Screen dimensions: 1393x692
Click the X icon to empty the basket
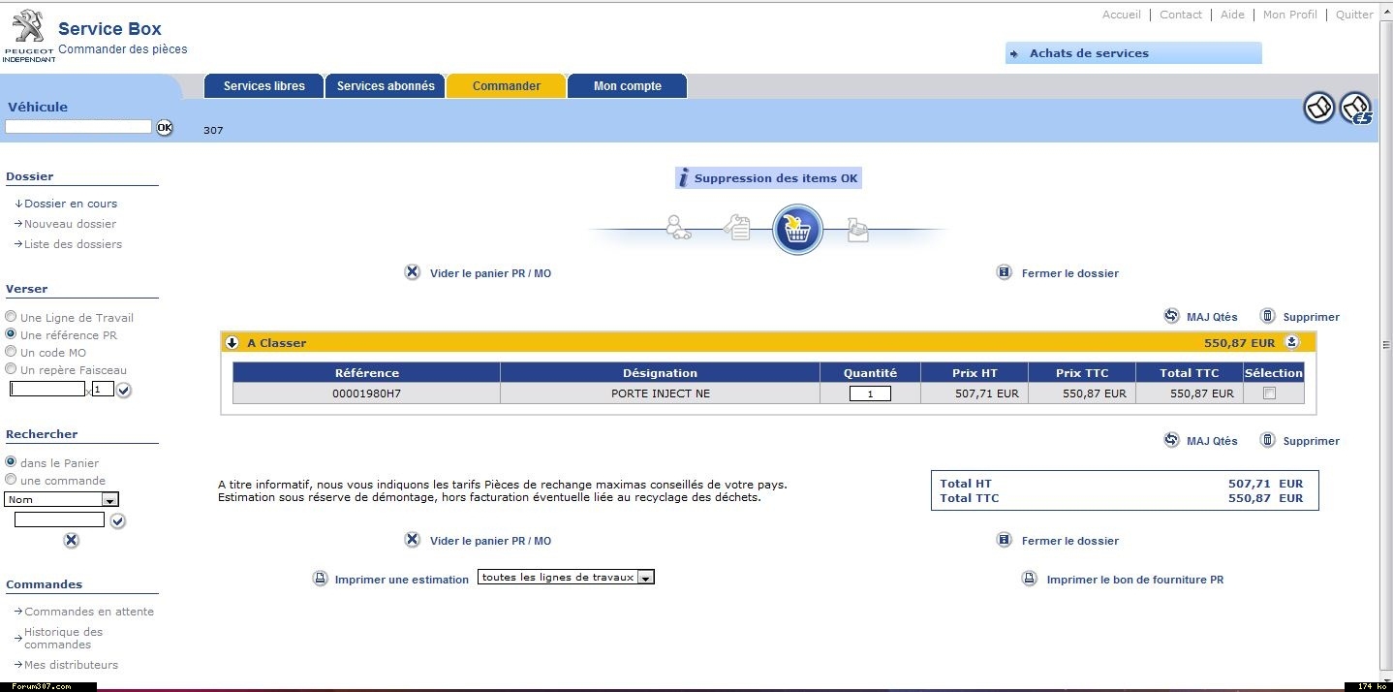[413, 272]
